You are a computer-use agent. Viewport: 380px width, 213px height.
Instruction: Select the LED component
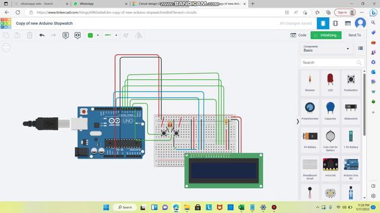tap(330, 83)
